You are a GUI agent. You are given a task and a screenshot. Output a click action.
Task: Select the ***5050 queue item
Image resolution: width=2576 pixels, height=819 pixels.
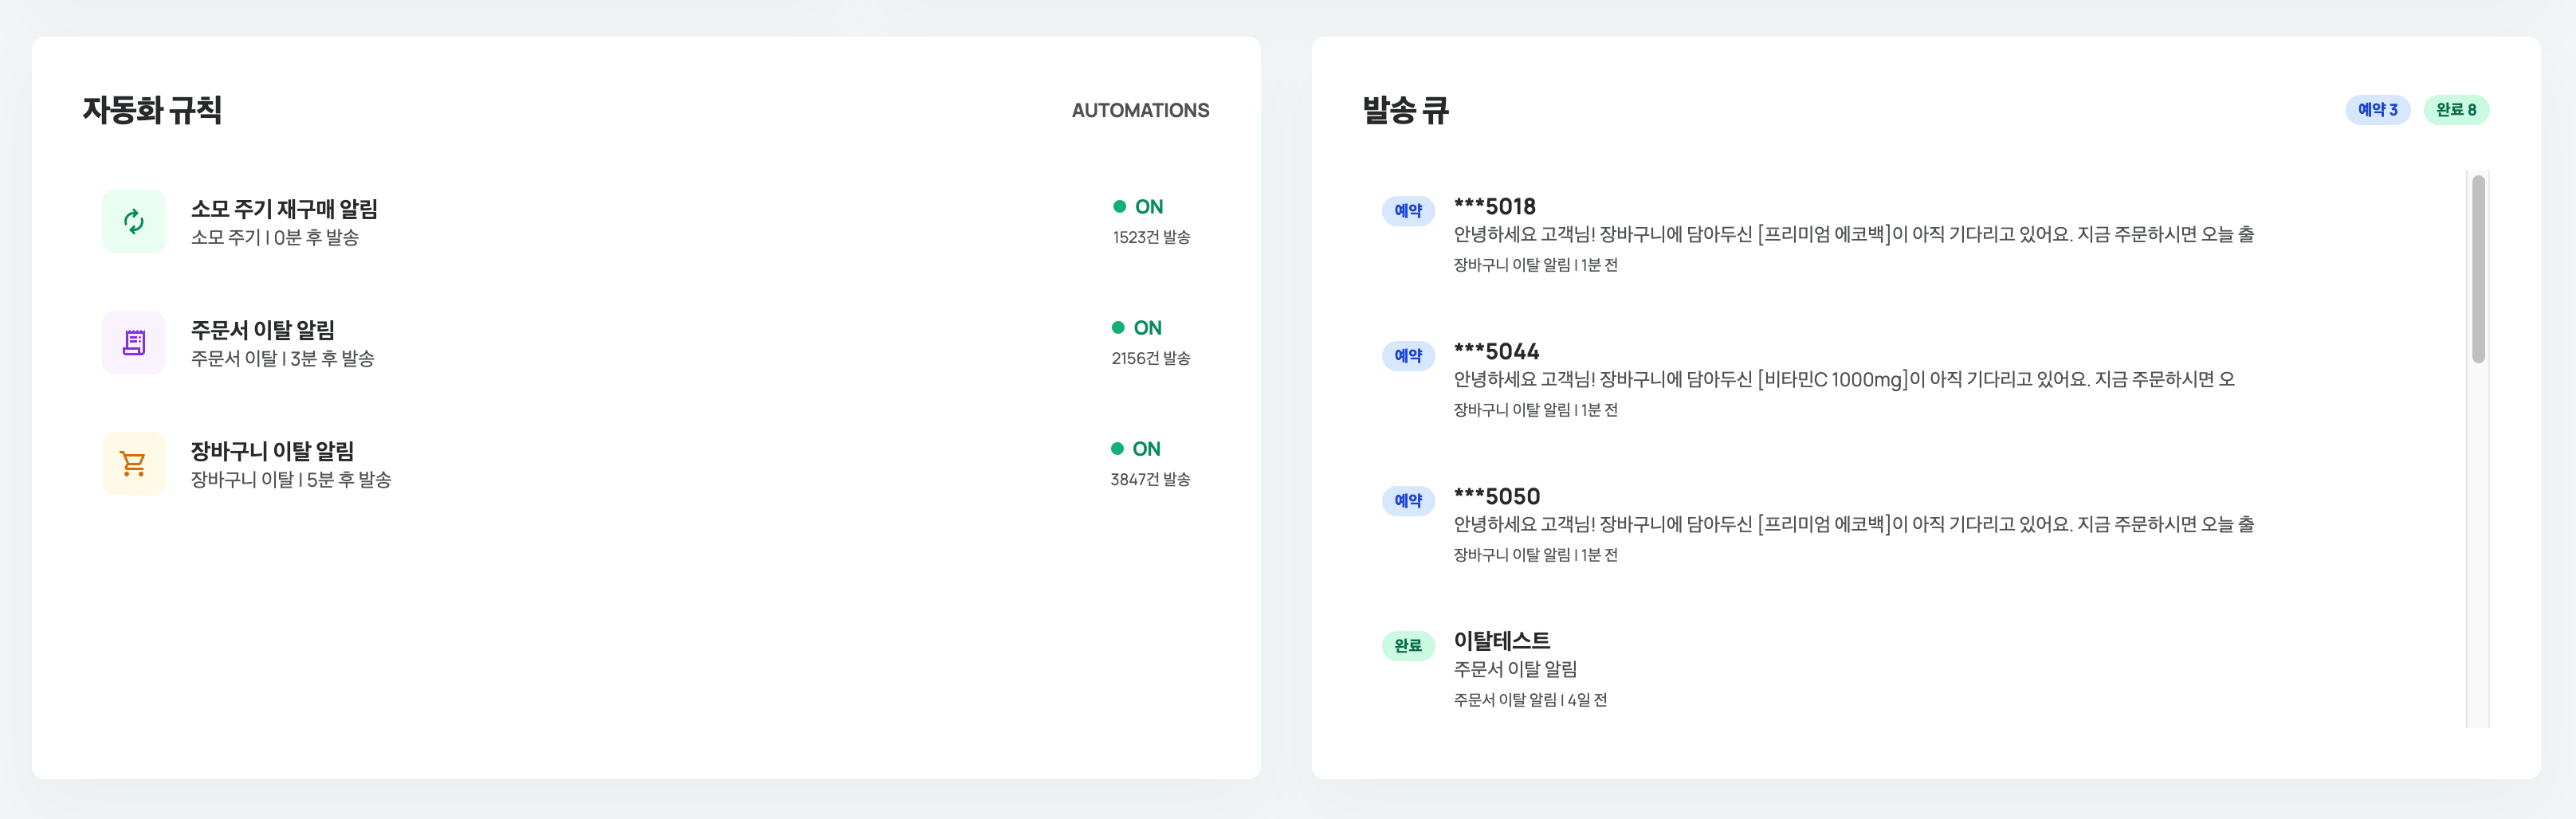1497,498
